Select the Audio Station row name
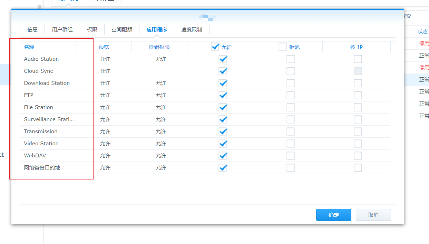Screen dimensions: 429x244 coord(41,59)
